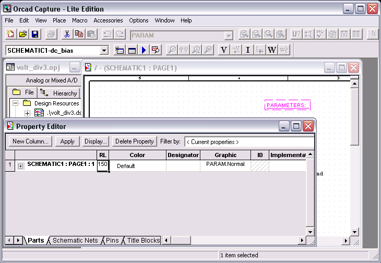Expand the SCHEMATIC1 : PAGE1 : 1 row

21,166
